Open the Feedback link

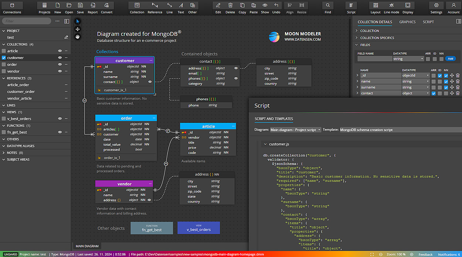pyautogui.click(x=425, y=254)
